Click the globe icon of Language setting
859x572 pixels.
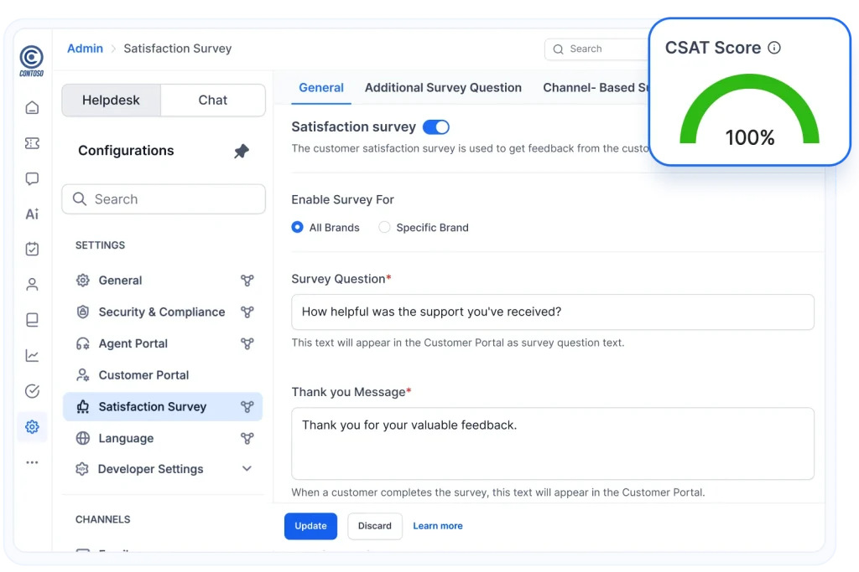coord(83,439)
